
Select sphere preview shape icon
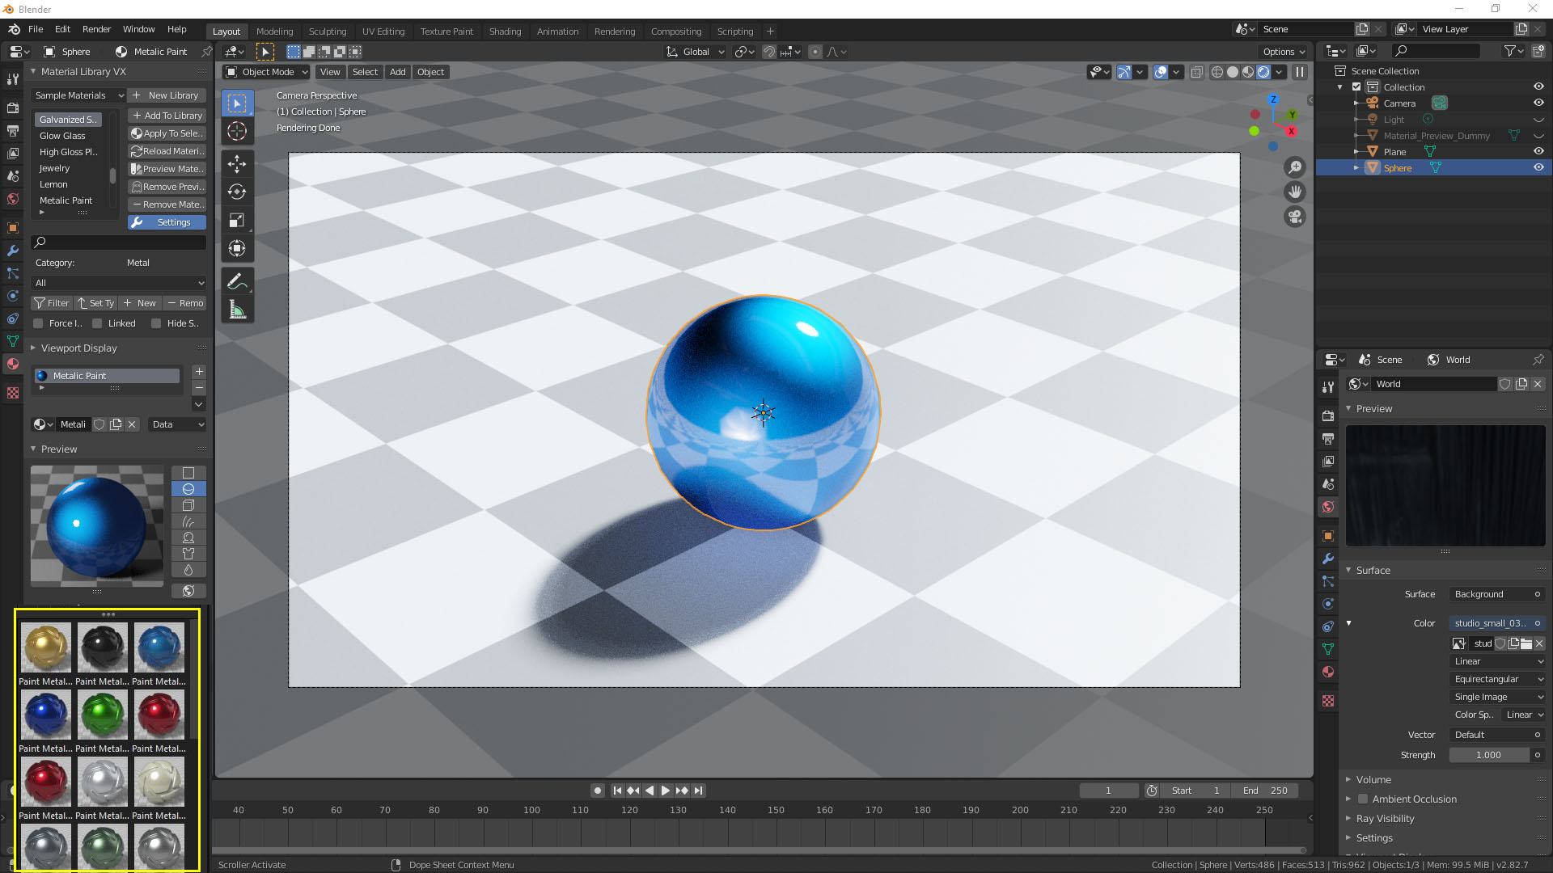click(x=188, y=489)
